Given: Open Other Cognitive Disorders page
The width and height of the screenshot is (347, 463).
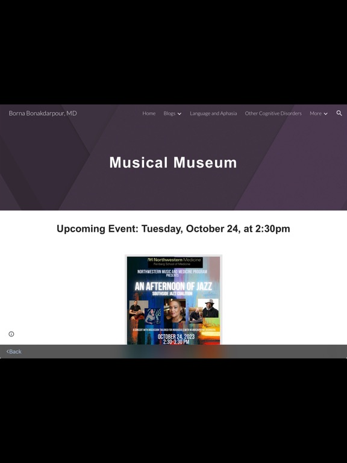Looking at the screenshot, I should point(274,113).
